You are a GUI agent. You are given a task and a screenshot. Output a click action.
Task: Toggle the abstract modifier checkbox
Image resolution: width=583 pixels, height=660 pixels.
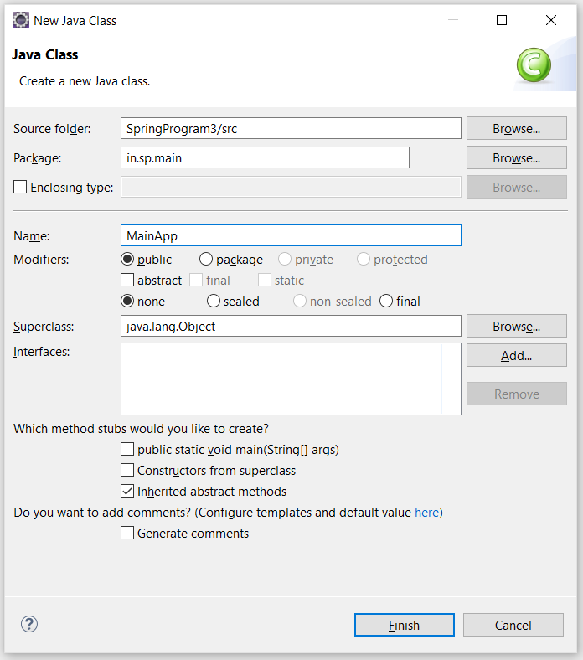[127, 280]
